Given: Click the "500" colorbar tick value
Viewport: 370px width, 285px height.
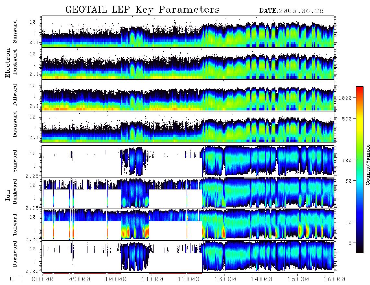Looking at the screenshot, I should [x=347, y=119].
